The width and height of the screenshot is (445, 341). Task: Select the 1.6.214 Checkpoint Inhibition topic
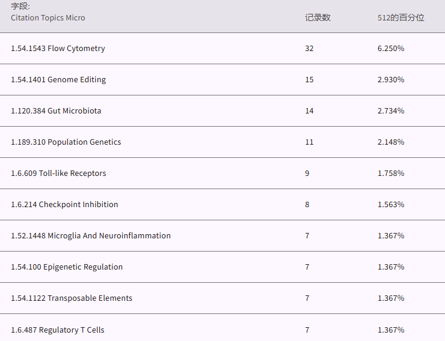(64, 205)
